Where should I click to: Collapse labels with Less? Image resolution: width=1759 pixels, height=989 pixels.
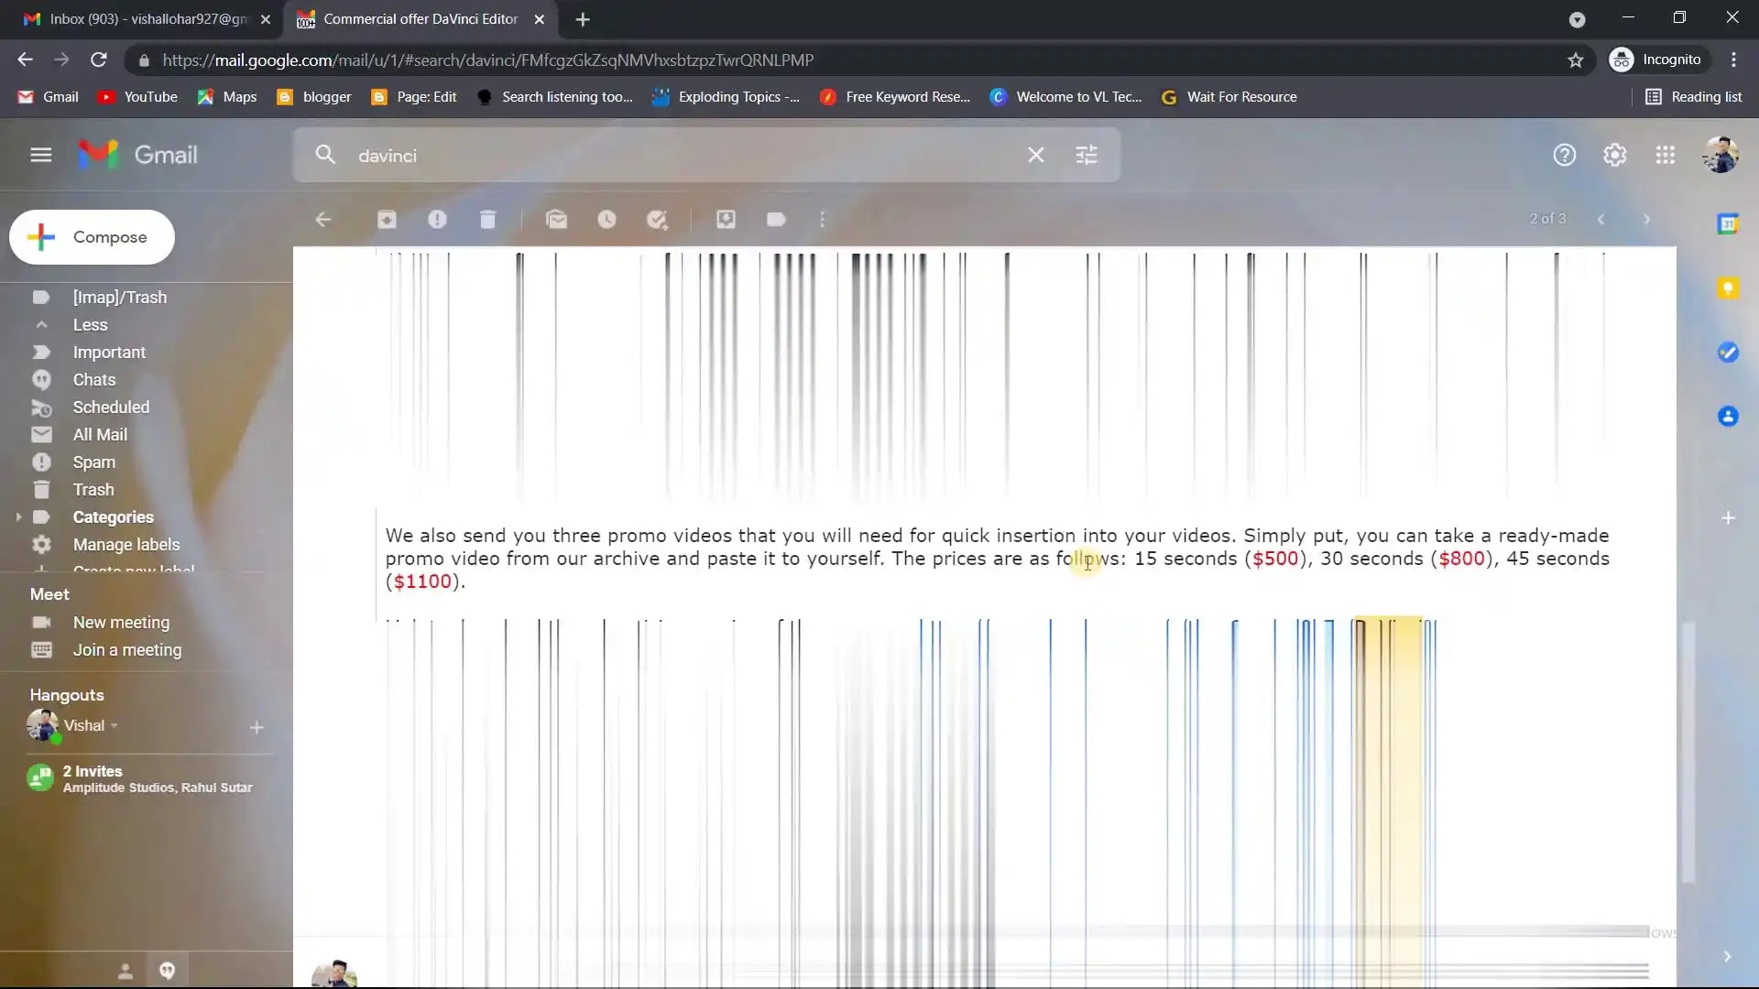click(x=90, y=325)
